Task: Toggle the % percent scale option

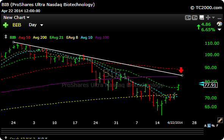Action: 213,126
